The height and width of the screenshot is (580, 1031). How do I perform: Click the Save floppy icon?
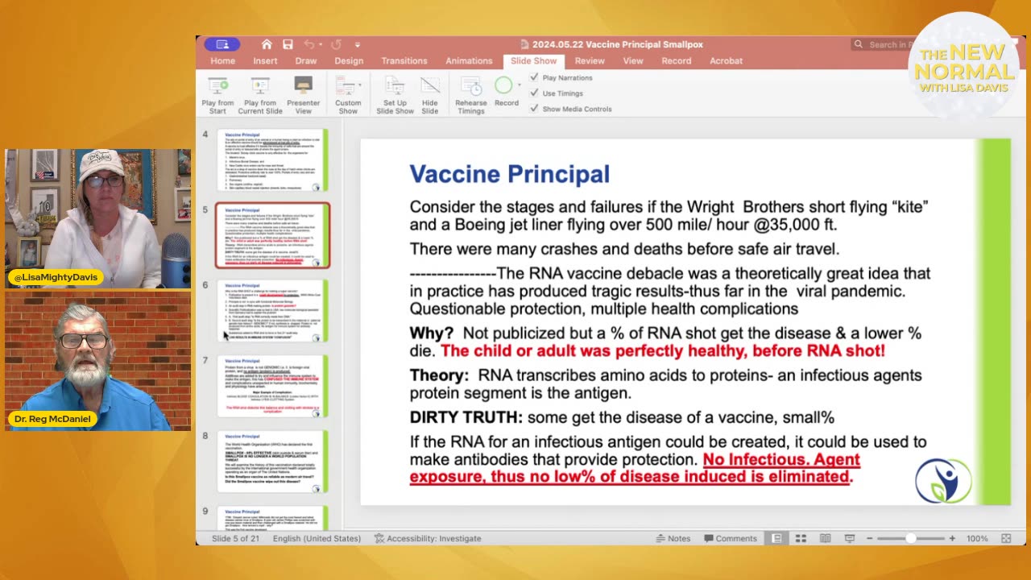288,44
